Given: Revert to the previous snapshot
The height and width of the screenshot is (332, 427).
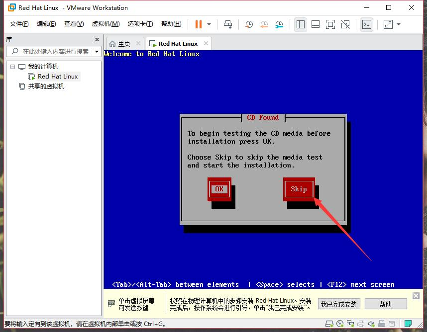Looking at the screenshot, I should tap(264, 24).
